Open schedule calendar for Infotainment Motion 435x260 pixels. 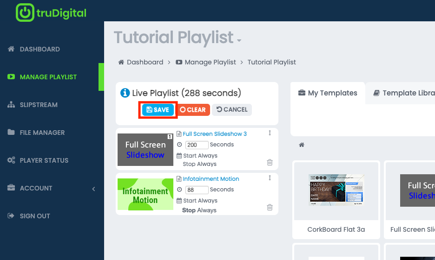179,201
